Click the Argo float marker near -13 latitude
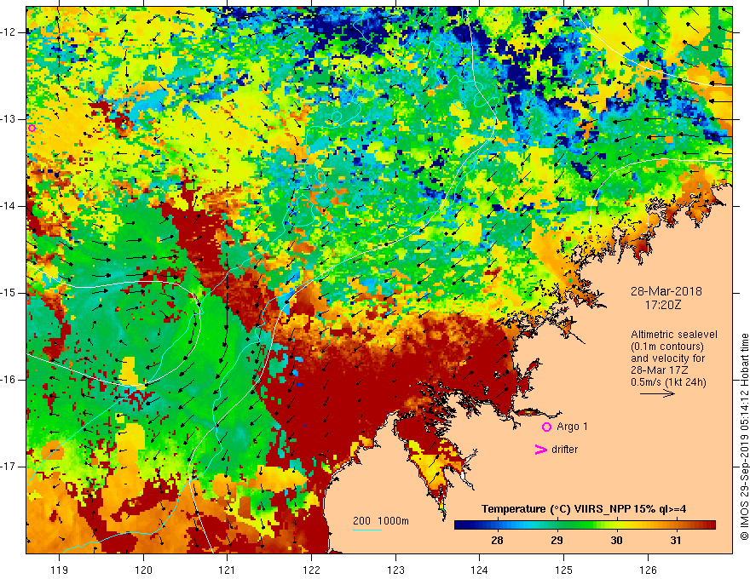The height and width of the screenshot is (579, 750). click(32, 128)
